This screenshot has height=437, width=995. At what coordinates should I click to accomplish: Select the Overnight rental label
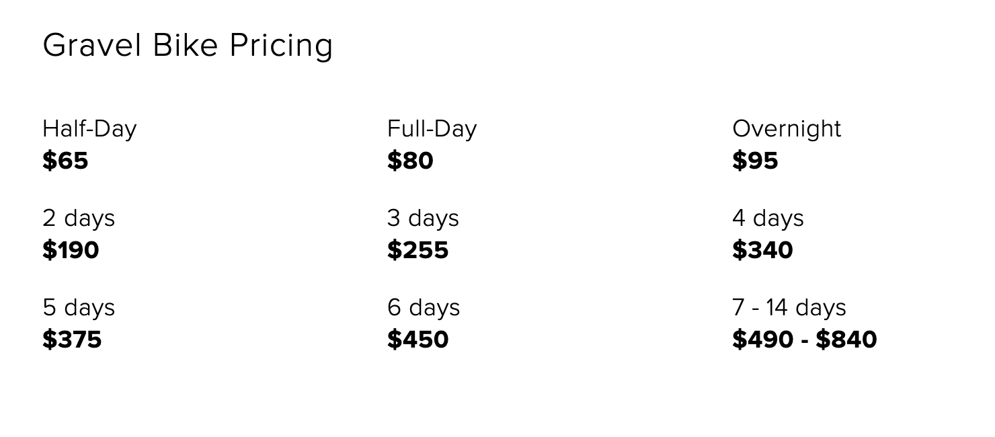(787, 128)
